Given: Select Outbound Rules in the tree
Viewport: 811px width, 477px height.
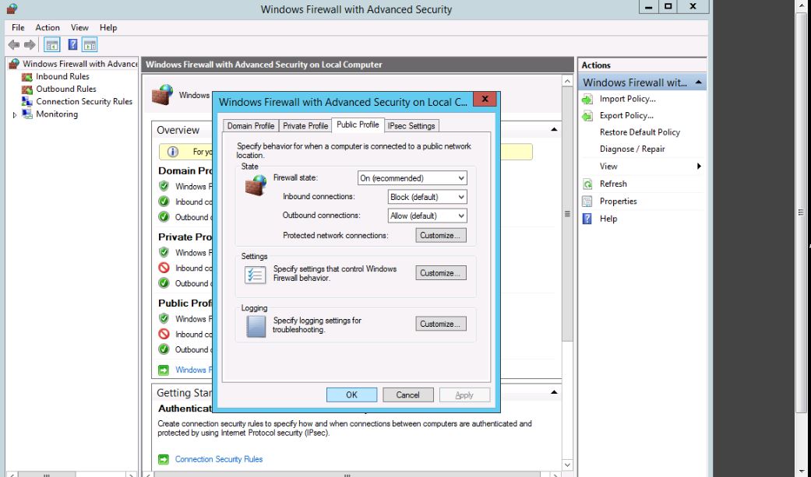Looking at the screenshot, I should point(65,89).
